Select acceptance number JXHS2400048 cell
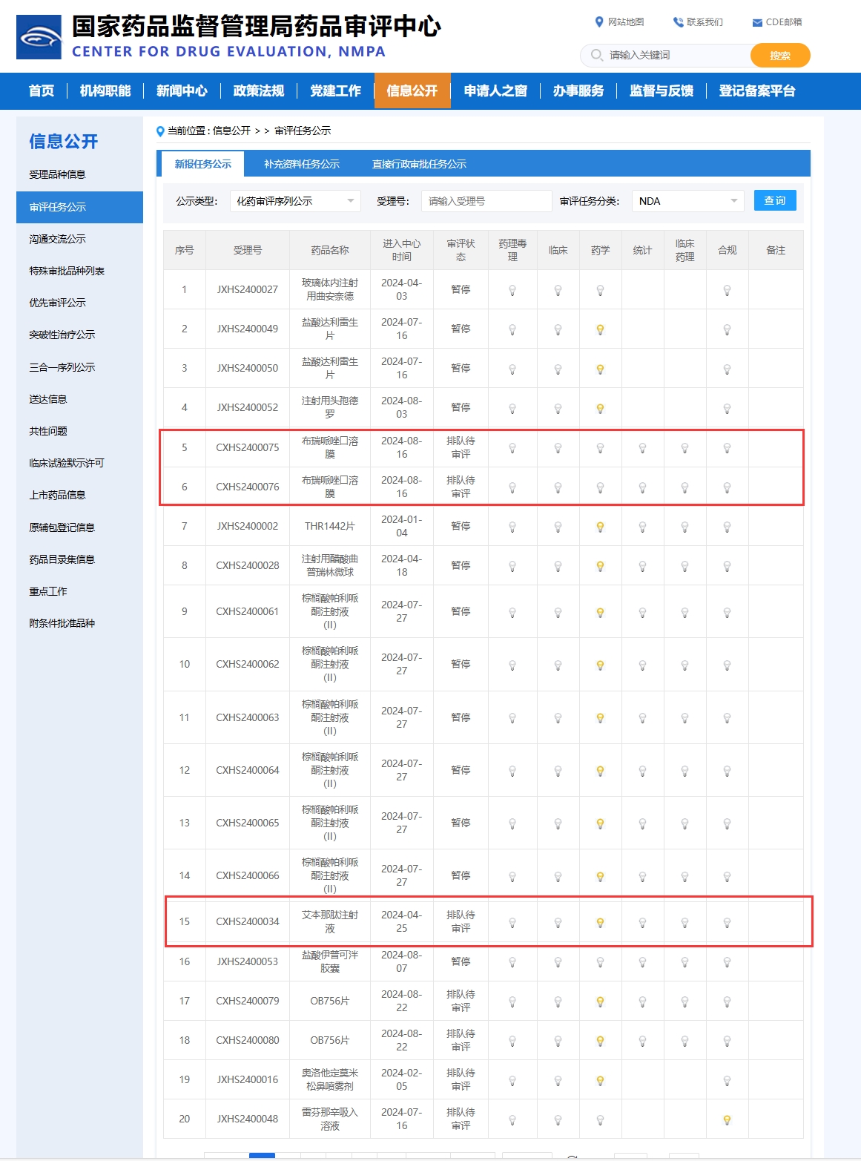 pos(248,1119)
